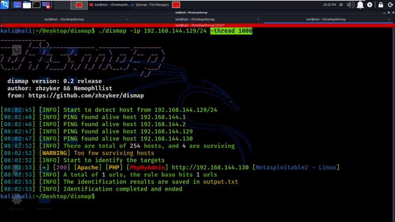
Task: Switch to kali@kali terminal taskbar entry
Action: tap(110, 5)
